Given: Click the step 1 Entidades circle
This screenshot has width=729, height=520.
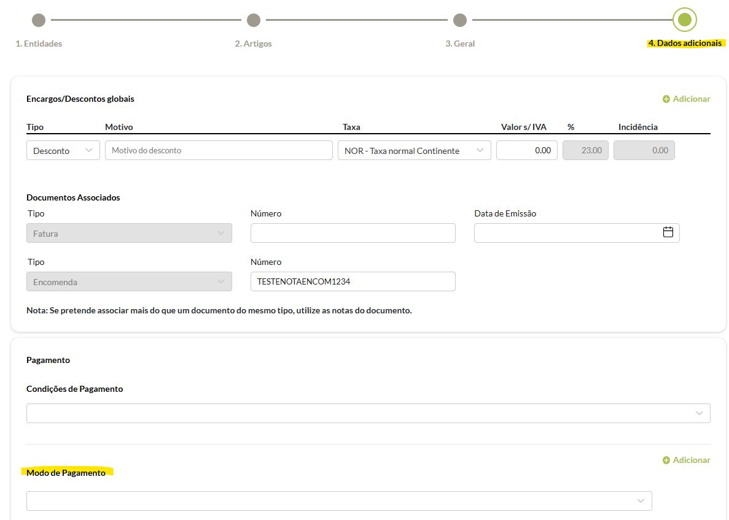Looking at the screenshot, I should [39, 20].
